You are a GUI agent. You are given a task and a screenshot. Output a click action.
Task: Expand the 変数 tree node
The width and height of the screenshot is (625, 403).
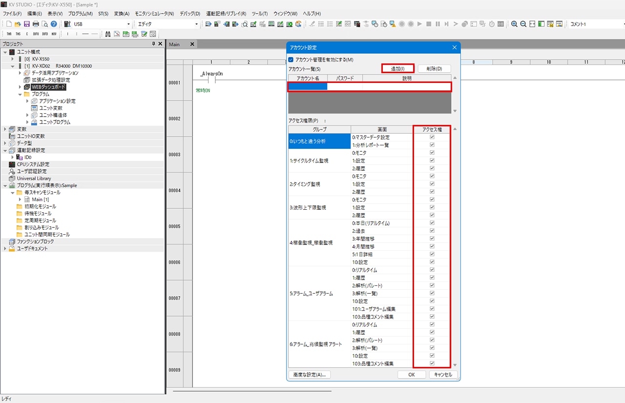click(5, 129)
